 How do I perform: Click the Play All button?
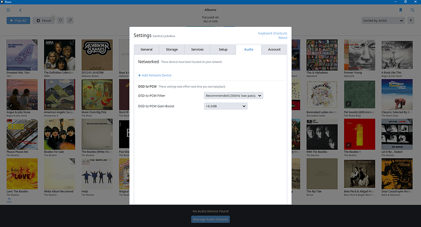[18, 20]
